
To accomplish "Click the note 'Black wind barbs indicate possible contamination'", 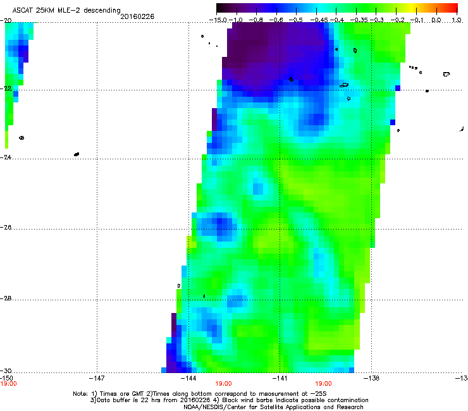I will tap(292, 400).
